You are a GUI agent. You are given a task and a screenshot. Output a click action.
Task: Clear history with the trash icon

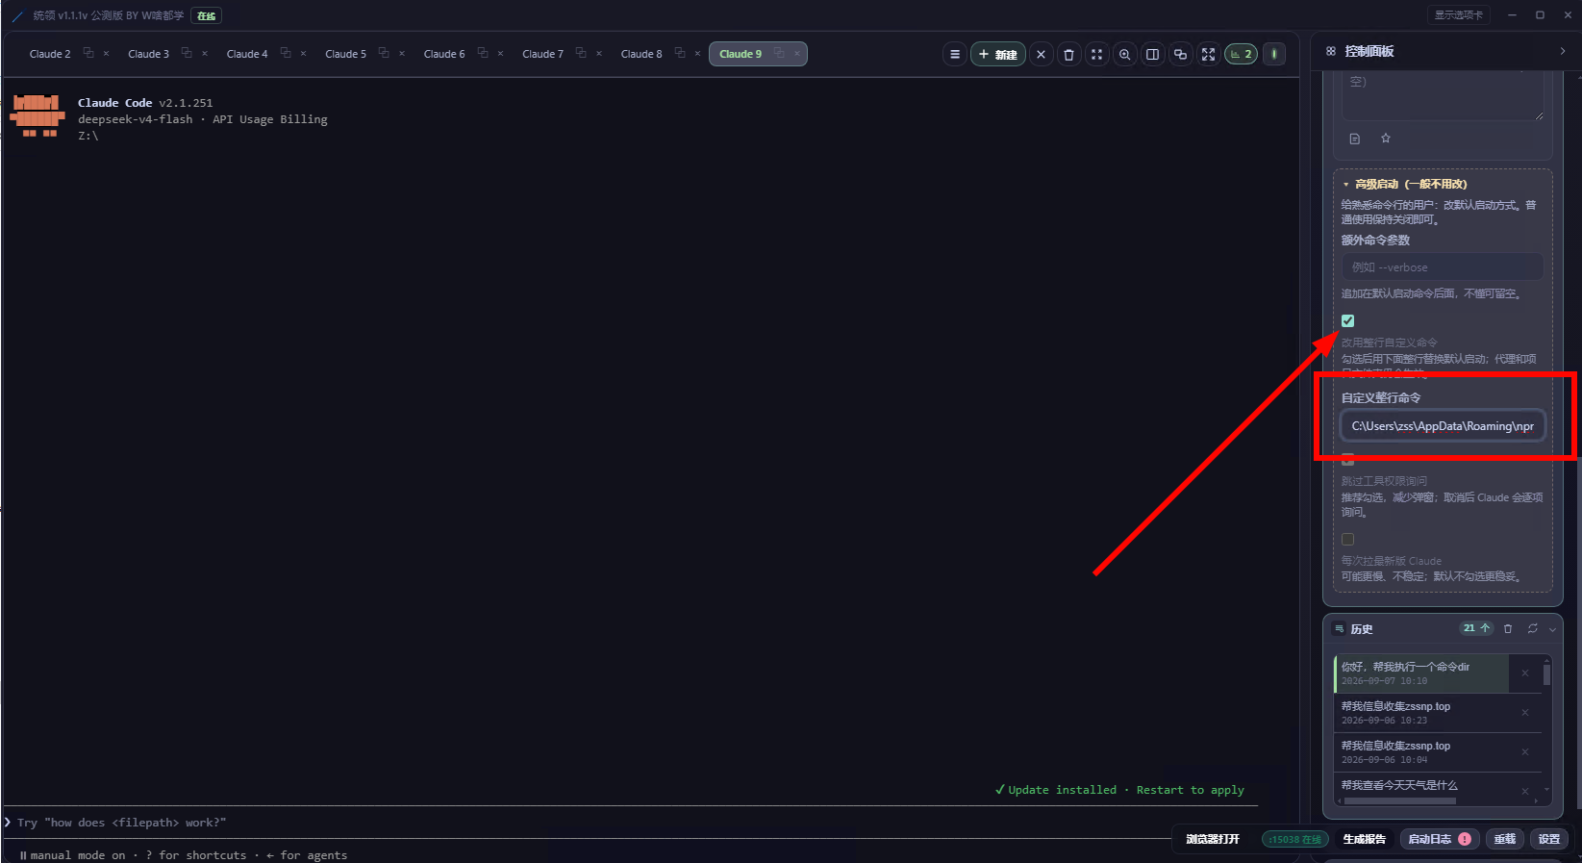tap(1508, 628)
